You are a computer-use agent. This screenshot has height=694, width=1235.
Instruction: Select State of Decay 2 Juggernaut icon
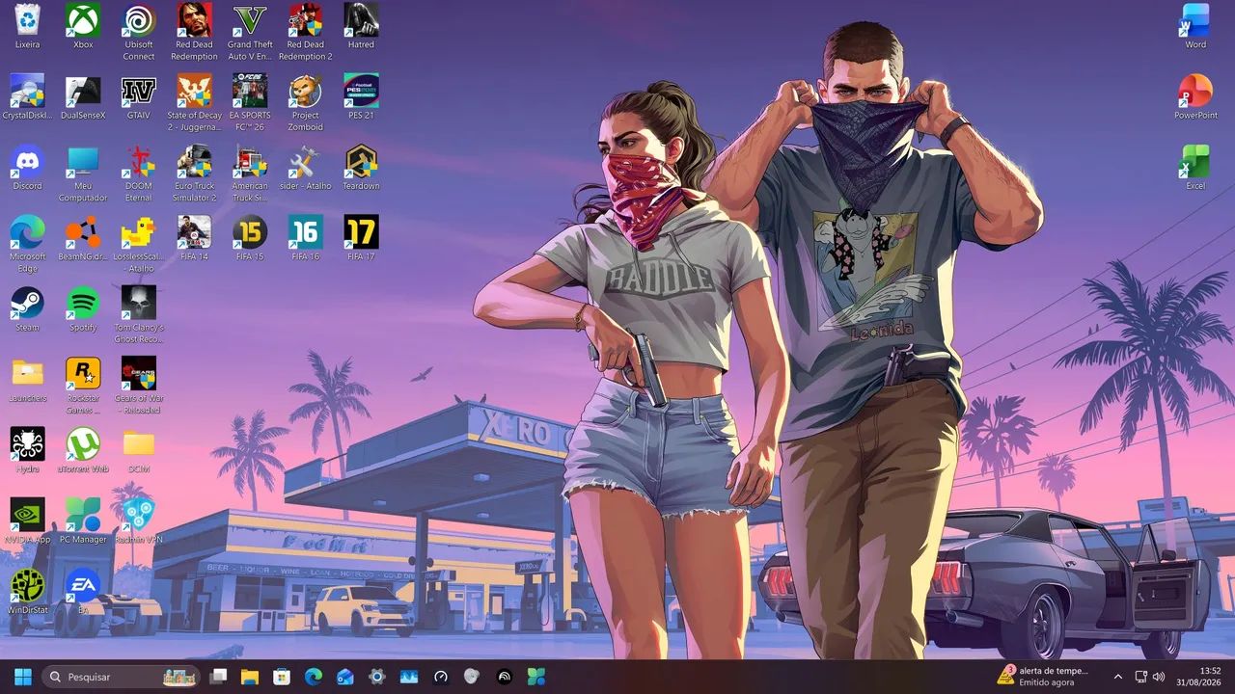pos(194,102)
